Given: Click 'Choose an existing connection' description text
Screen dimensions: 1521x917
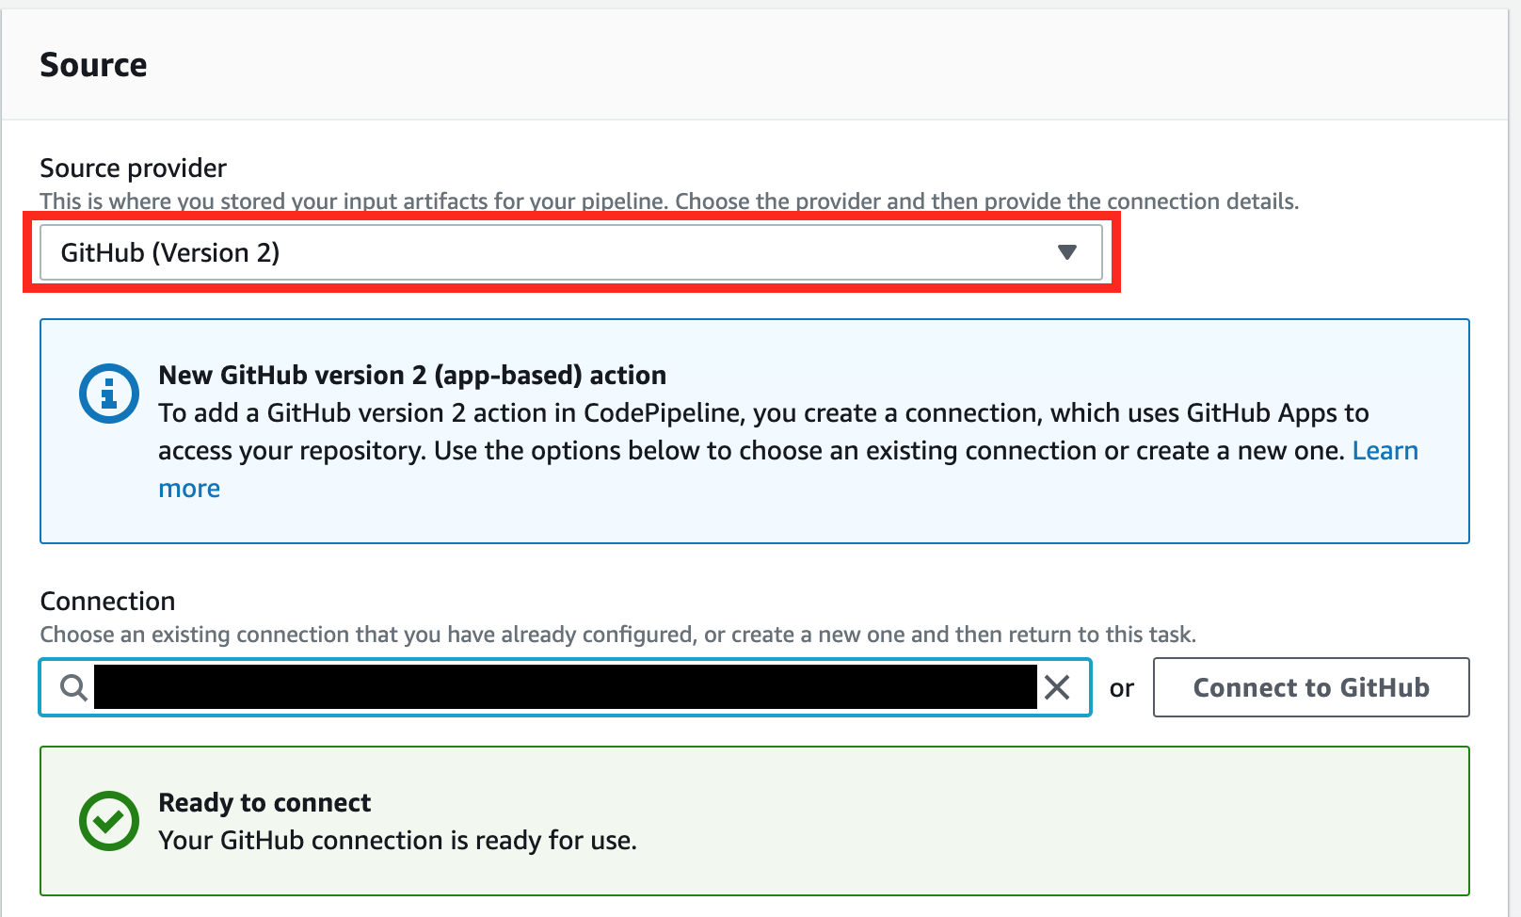Looking at the screenshot, I should 617,635.
